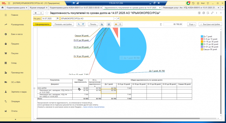226x123 pixels.
Task: Add report to favorites with star icon
Action: [x=47, y=13]
